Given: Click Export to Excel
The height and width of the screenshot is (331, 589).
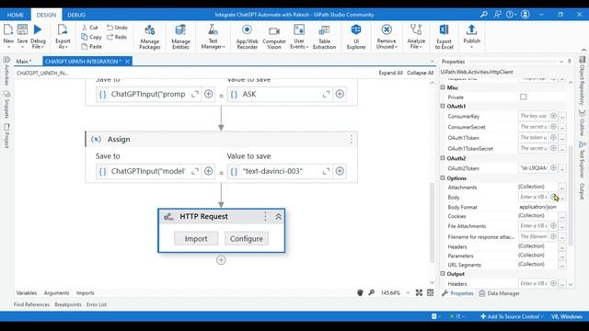Looking at the screenshot, I should [x=444, y=37].
